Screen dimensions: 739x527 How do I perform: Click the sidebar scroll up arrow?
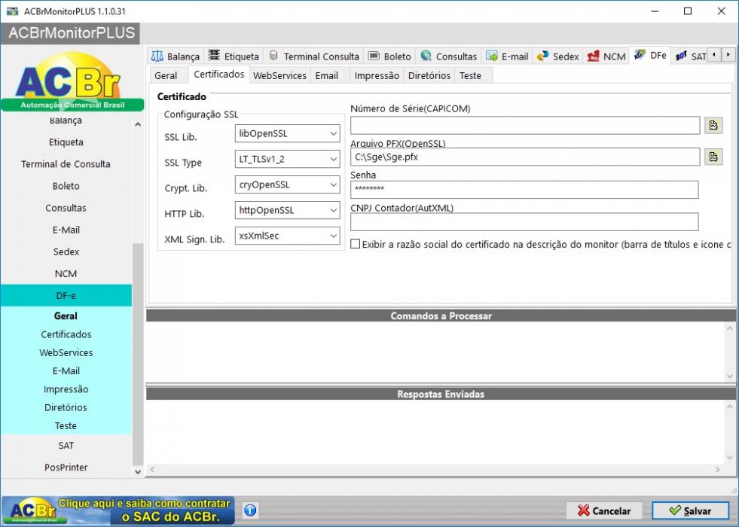138,125
